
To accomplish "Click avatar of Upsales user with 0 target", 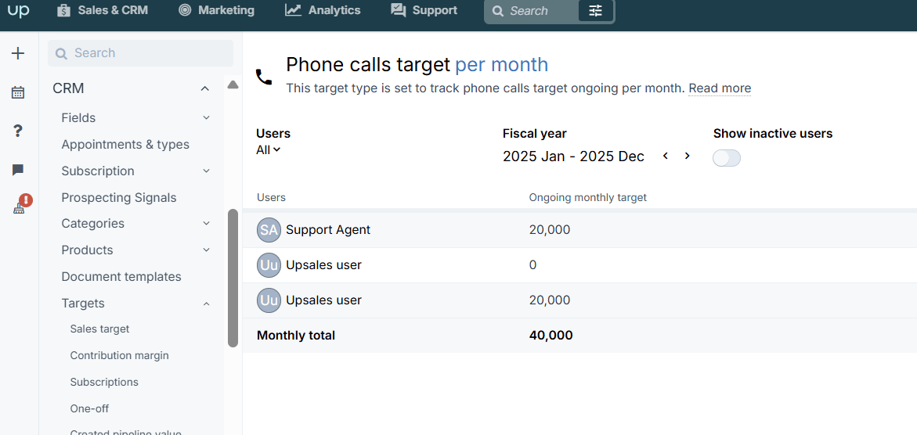I will (269, 265).
